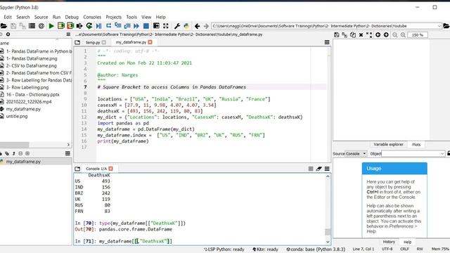Viewport: 450px width, 253px height.
Task: Open the Projects menu
Action: point(114,17)
